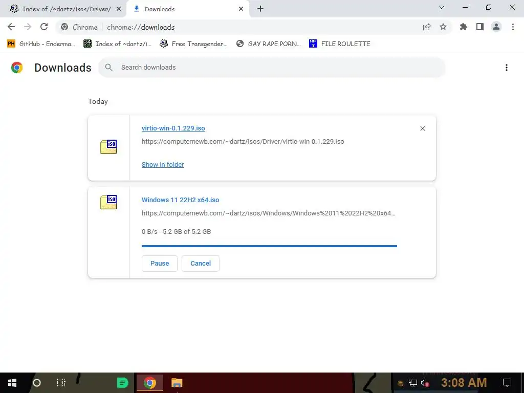Click the Windows 11 ISO file icon

108,202
